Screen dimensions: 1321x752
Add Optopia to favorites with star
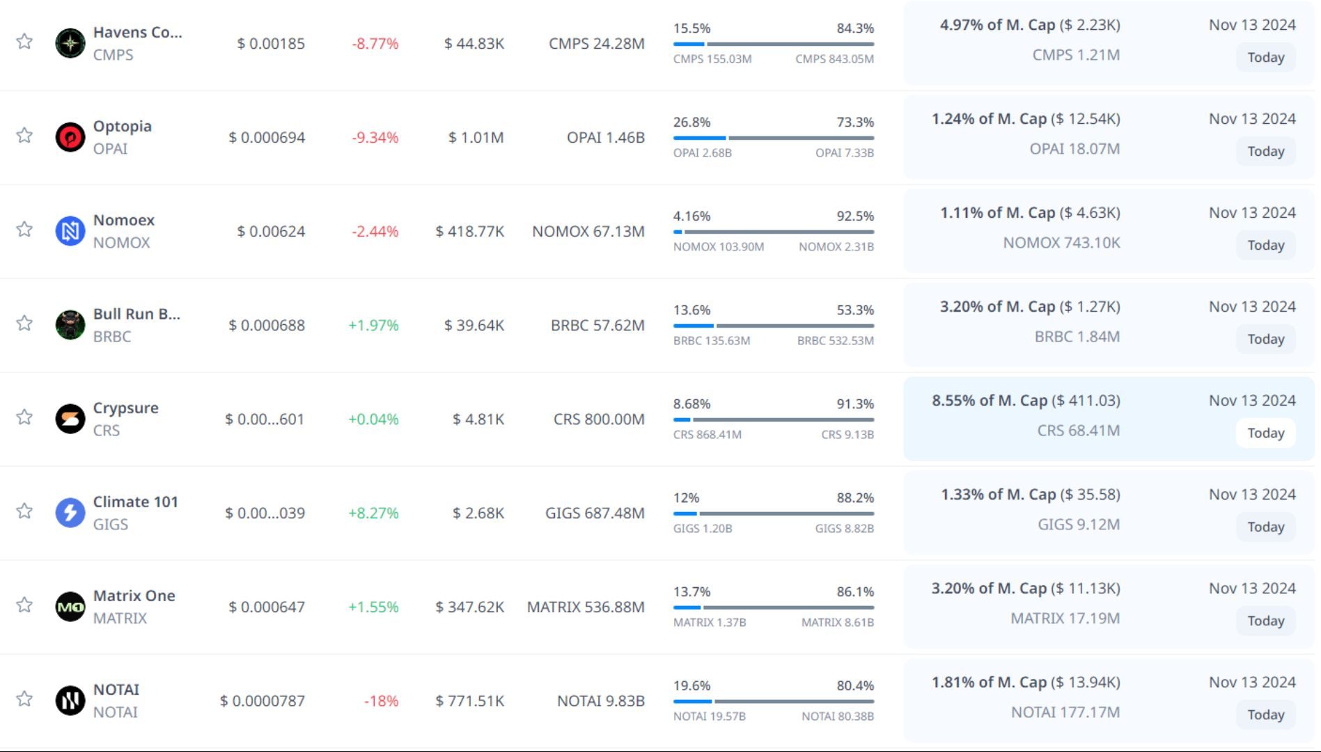click(x=24, y=135)
